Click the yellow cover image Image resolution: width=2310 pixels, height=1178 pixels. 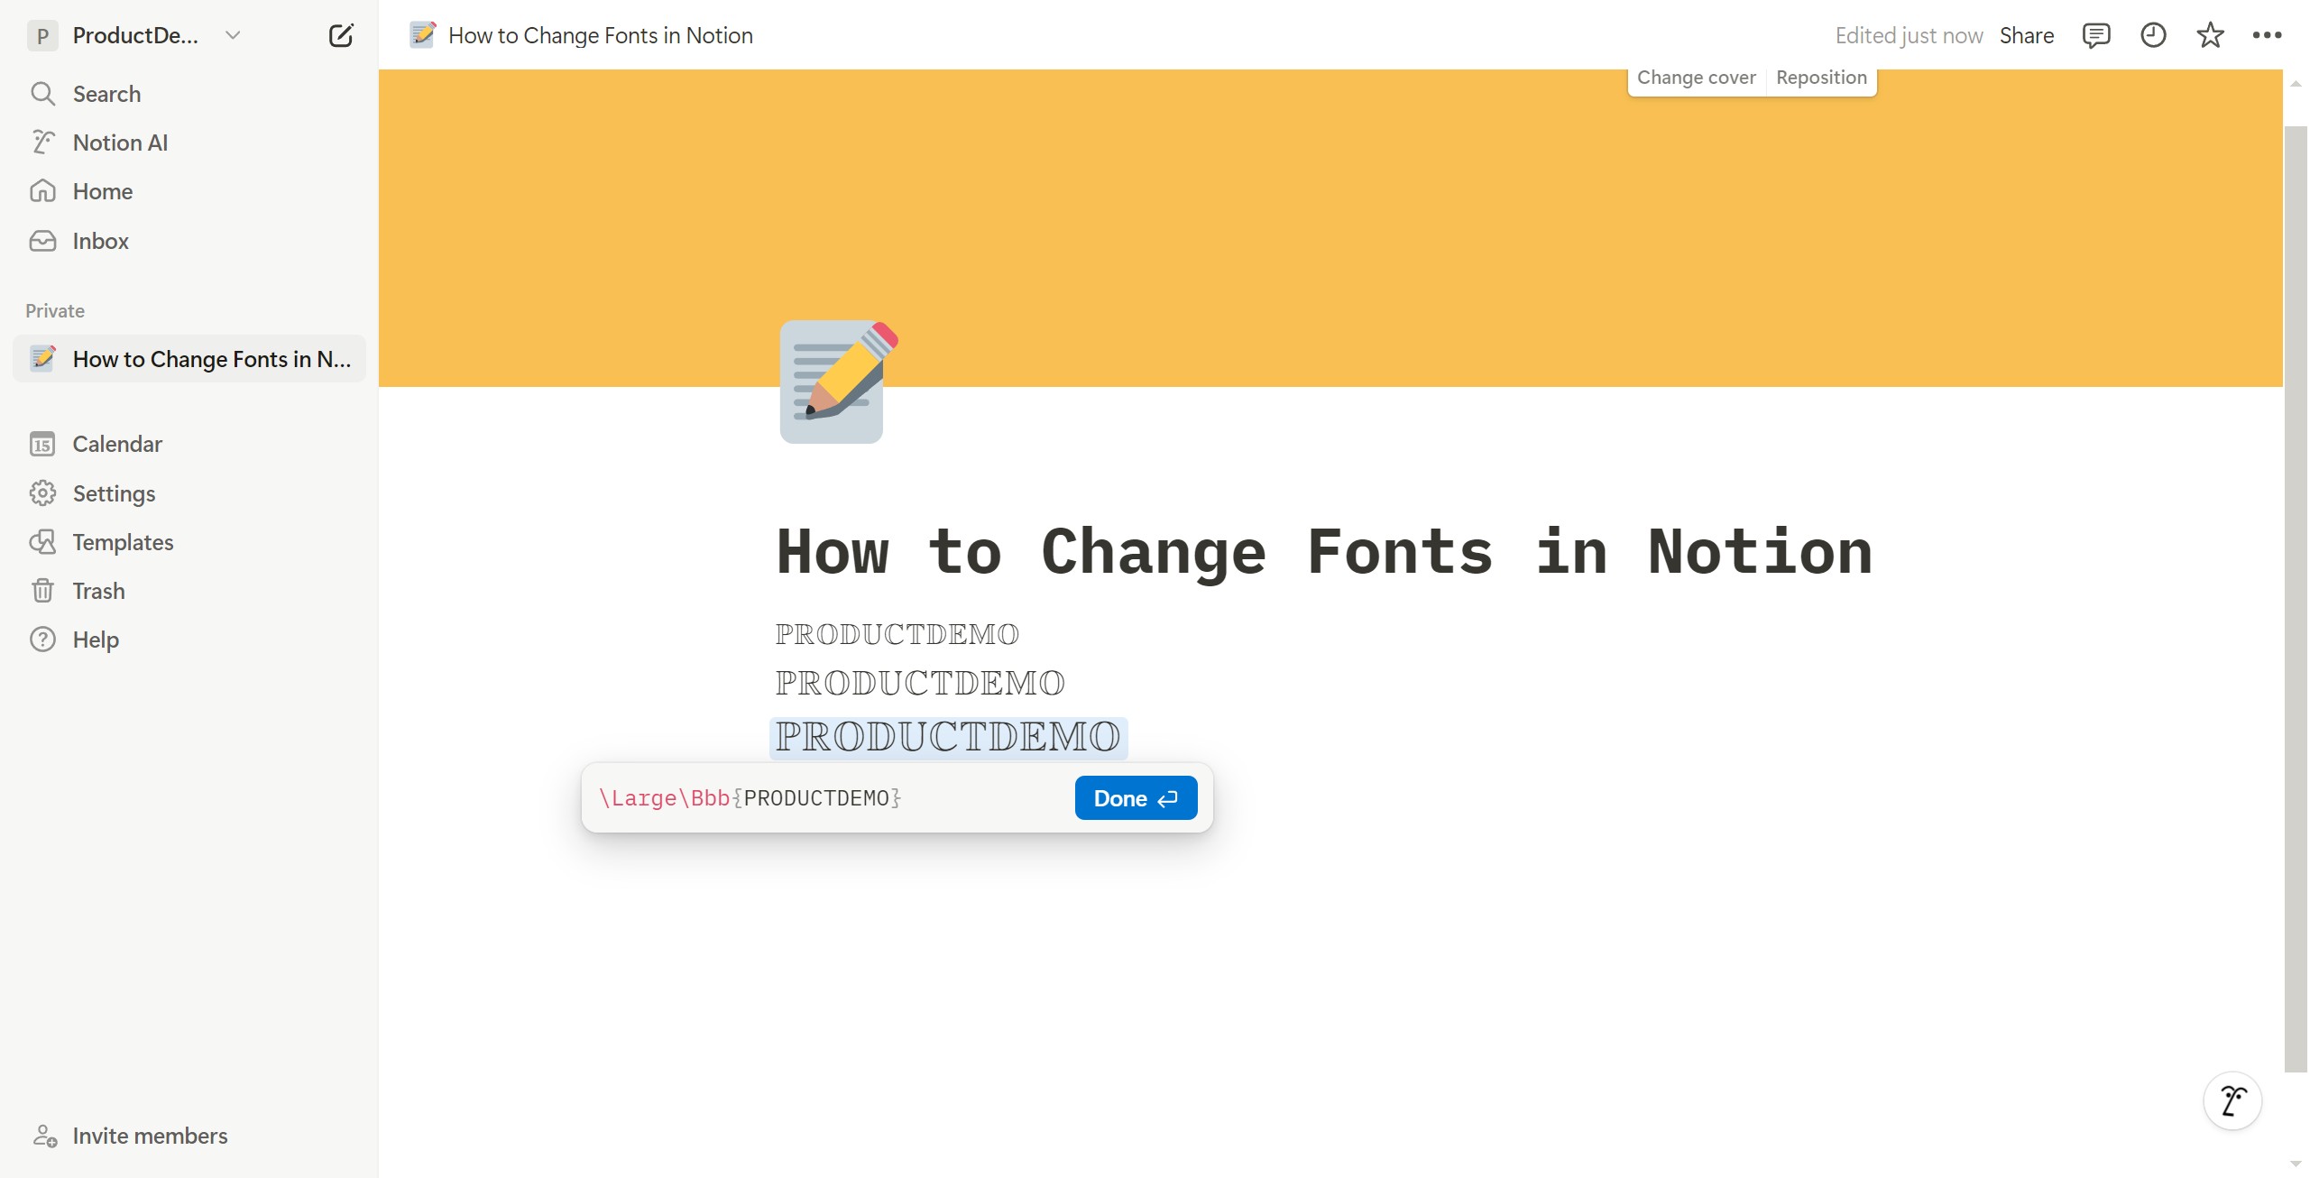(x=1330, y=228)
